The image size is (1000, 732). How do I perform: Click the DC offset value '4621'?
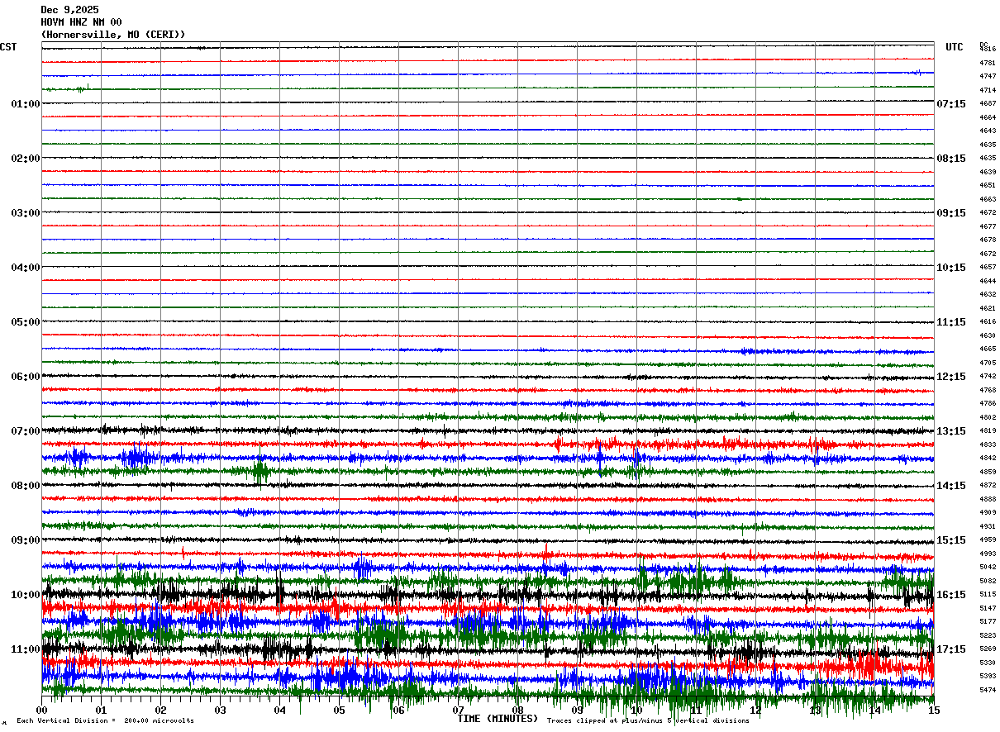click(988, 308)
